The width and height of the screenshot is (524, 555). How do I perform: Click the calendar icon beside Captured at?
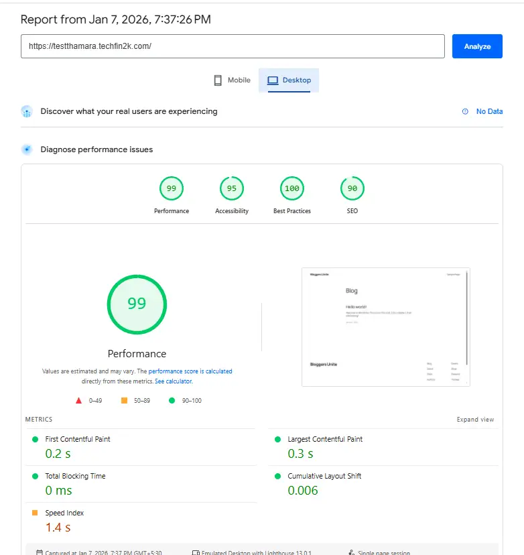pos(40,552)
